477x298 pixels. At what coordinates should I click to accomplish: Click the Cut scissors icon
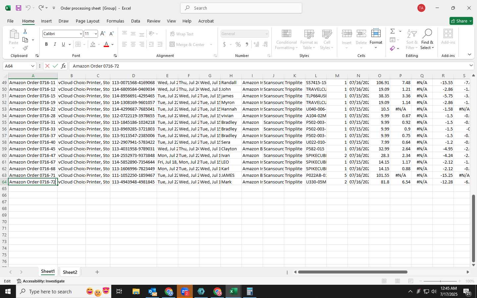pyautogui.click(x=25, y=31)
